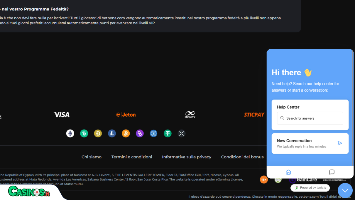Select the Jeton payment logo
This screenshot has width=355, height=200.
tap(126, 115)
